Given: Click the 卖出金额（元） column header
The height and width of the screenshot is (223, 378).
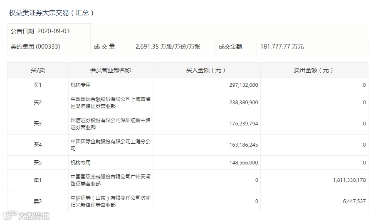Looking at the screenshot, I should tap(314, 70).
